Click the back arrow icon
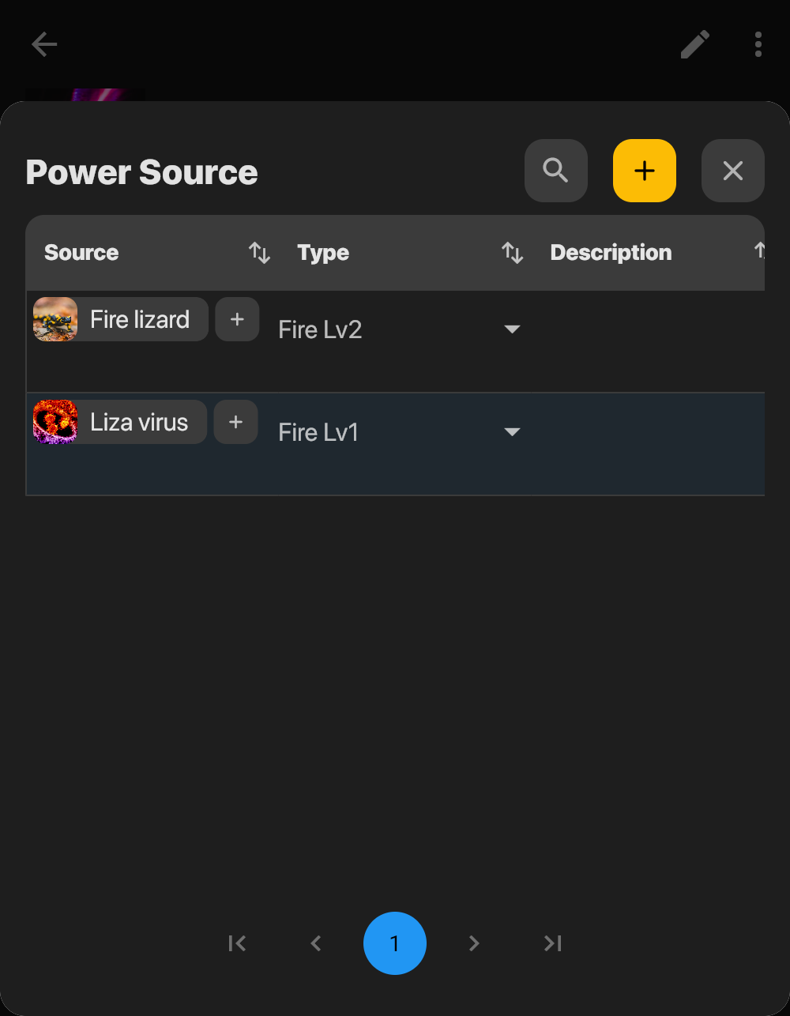 pos(44,44)
